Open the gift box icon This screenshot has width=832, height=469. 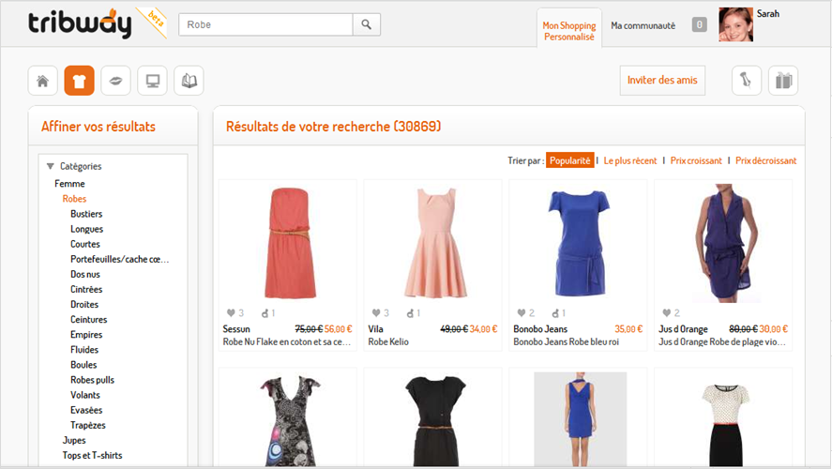click(x=783, y=81)
